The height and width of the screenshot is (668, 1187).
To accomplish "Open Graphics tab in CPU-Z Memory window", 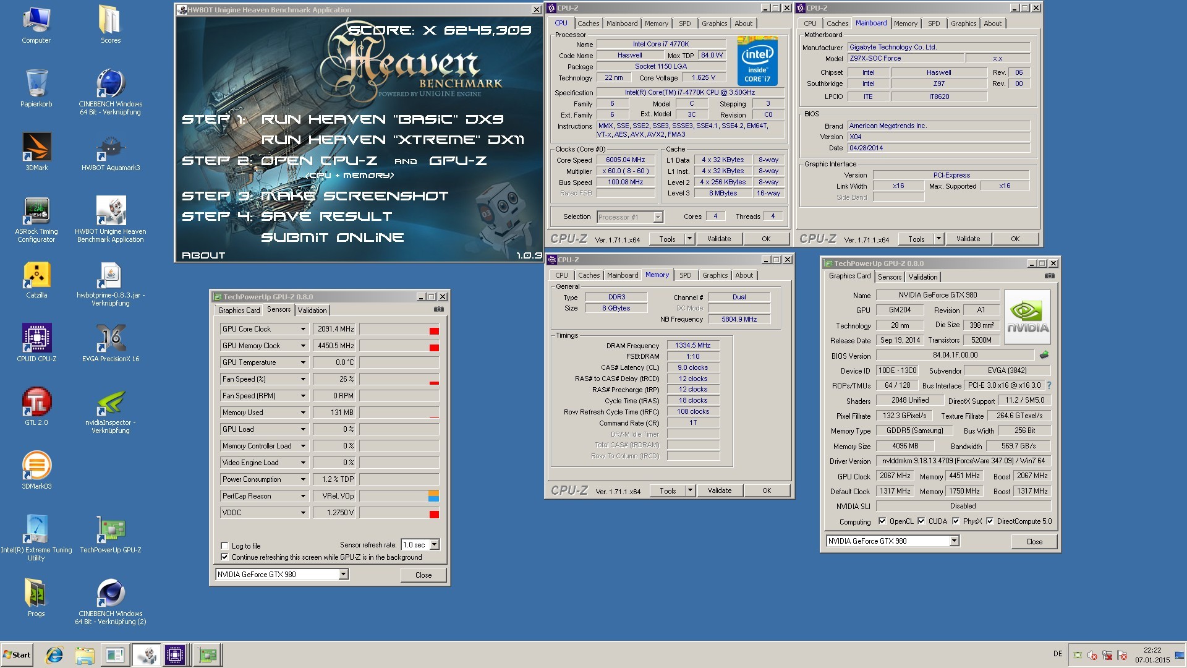I will click(715, 275).
